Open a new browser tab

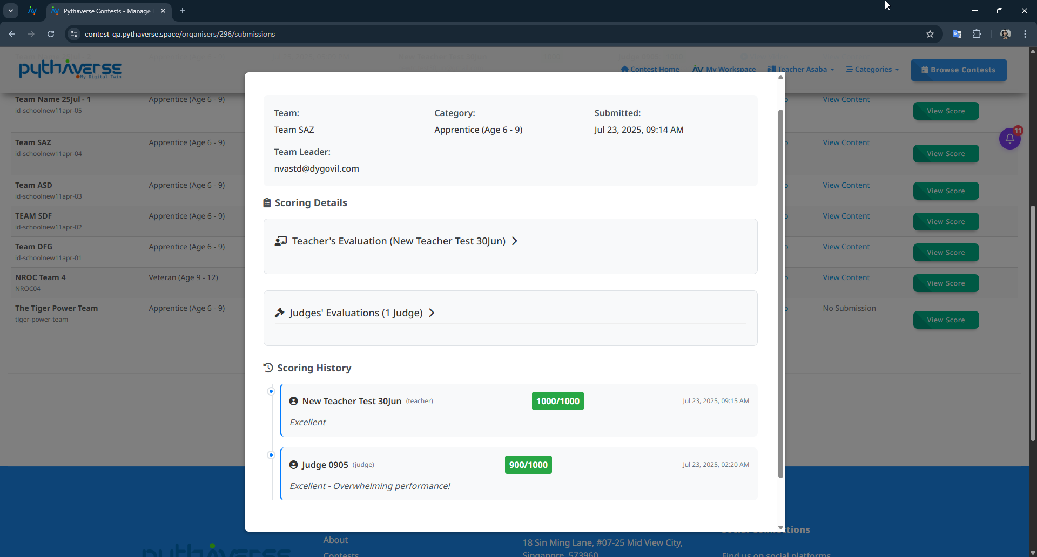point(183,11)
